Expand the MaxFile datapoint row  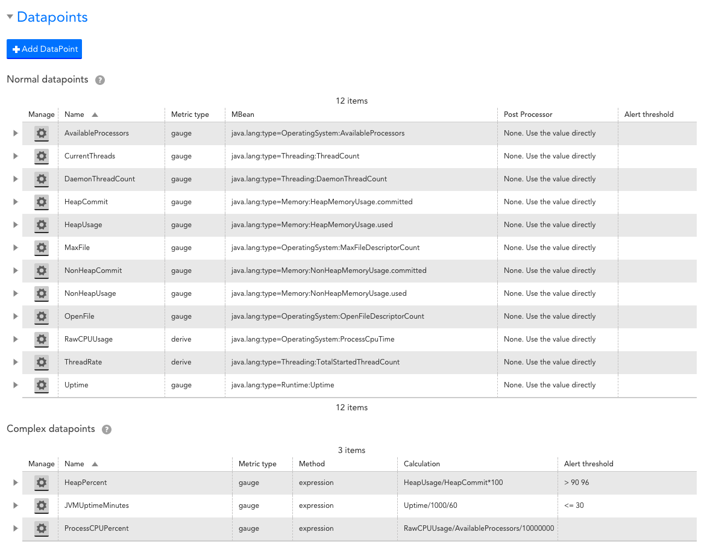[16, 248]
